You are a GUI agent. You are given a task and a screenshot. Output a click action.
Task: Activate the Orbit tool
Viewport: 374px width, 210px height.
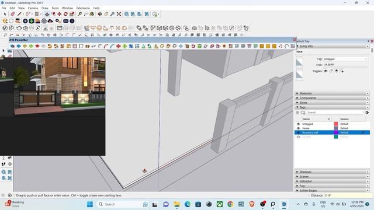(100, 14)
